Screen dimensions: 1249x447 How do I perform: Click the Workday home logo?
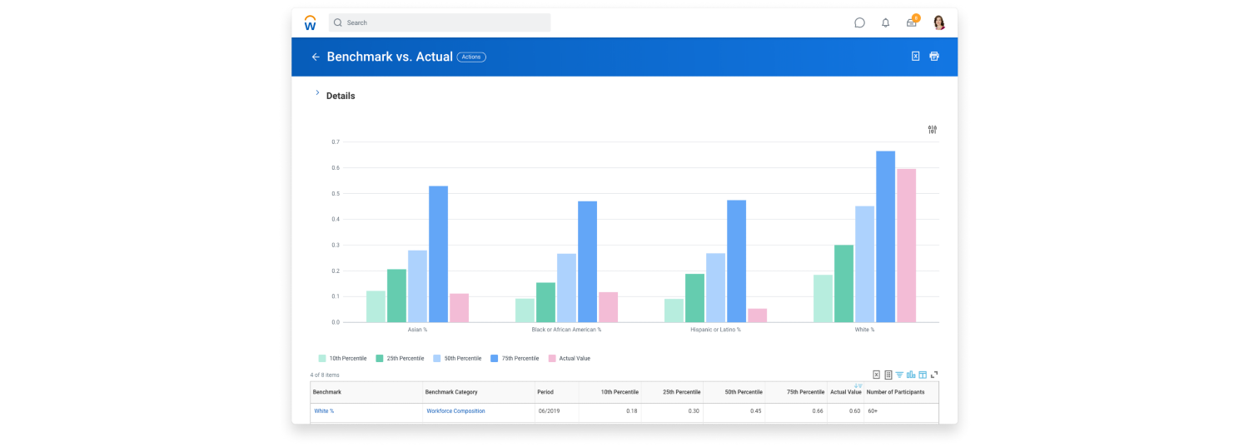point(311,22)
